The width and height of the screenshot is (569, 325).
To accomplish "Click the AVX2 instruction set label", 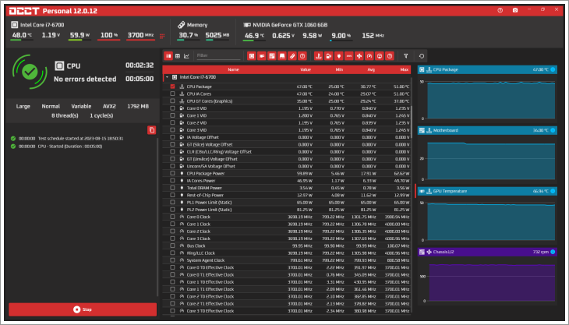I will (109, 106).
